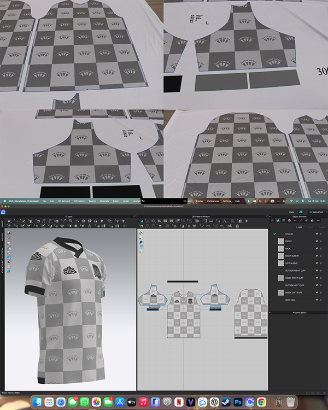Toggle gray box in INSIDE RIGHT CUFF row
328x410 pixels.
click(321, 278)
